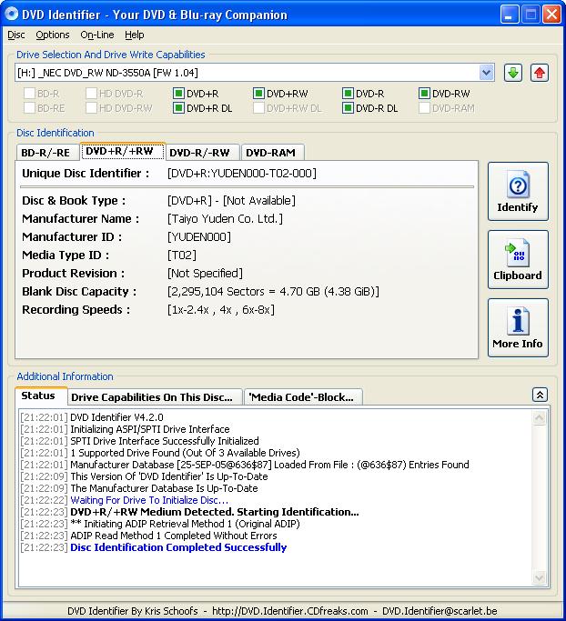Toggle the DVD-RW checkbox
The image size is (566, 621).
[424, 94]
